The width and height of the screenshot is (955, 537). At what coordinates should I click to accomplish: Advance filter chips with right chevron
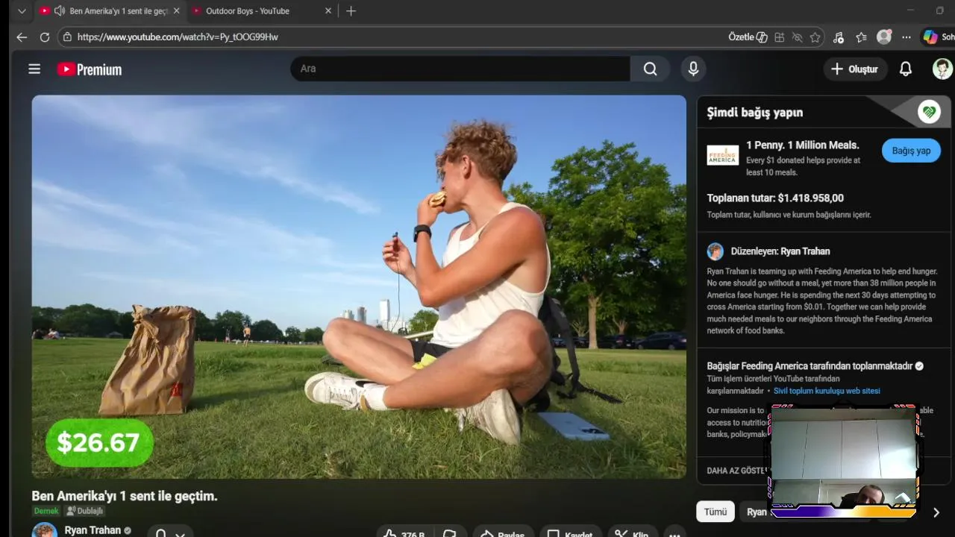point(936,512)
